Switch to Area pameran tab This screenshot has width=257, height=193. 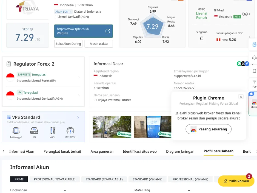coord(102,152)
